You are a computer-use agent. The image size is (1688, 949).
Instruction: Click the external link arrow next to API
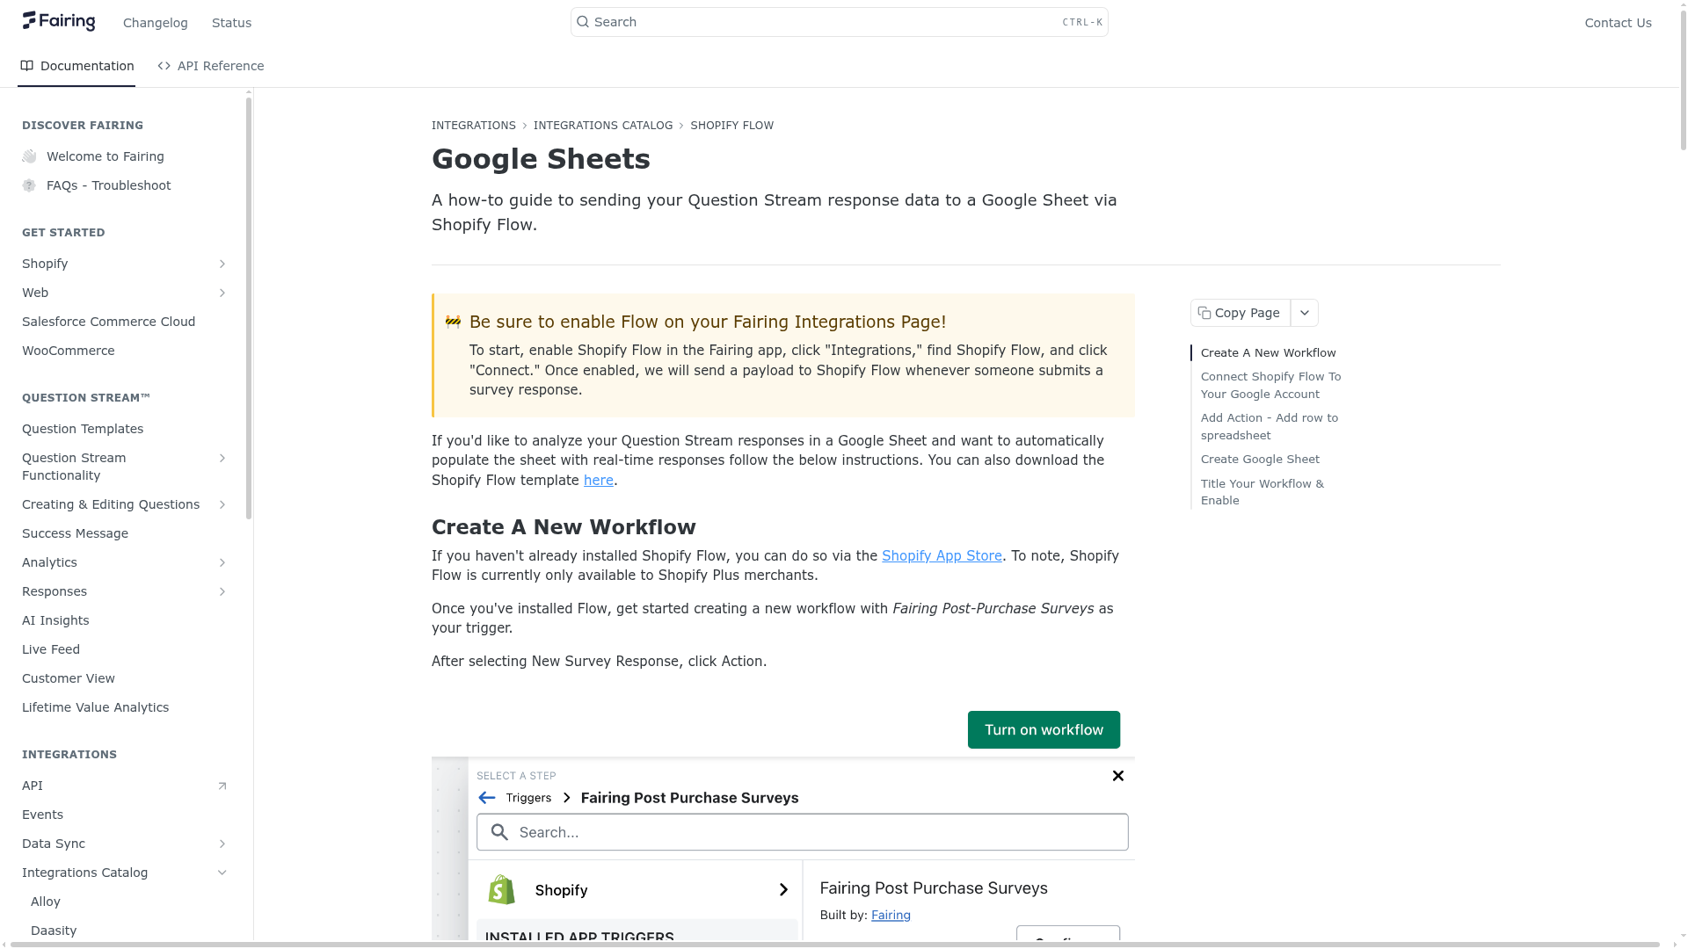pyautogui.click(x=222, y=786)
